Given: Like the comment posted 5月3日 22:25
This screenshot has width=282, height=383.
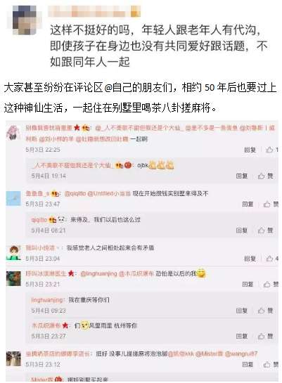Looking at the screenshot, I should [x=271, y=150].
